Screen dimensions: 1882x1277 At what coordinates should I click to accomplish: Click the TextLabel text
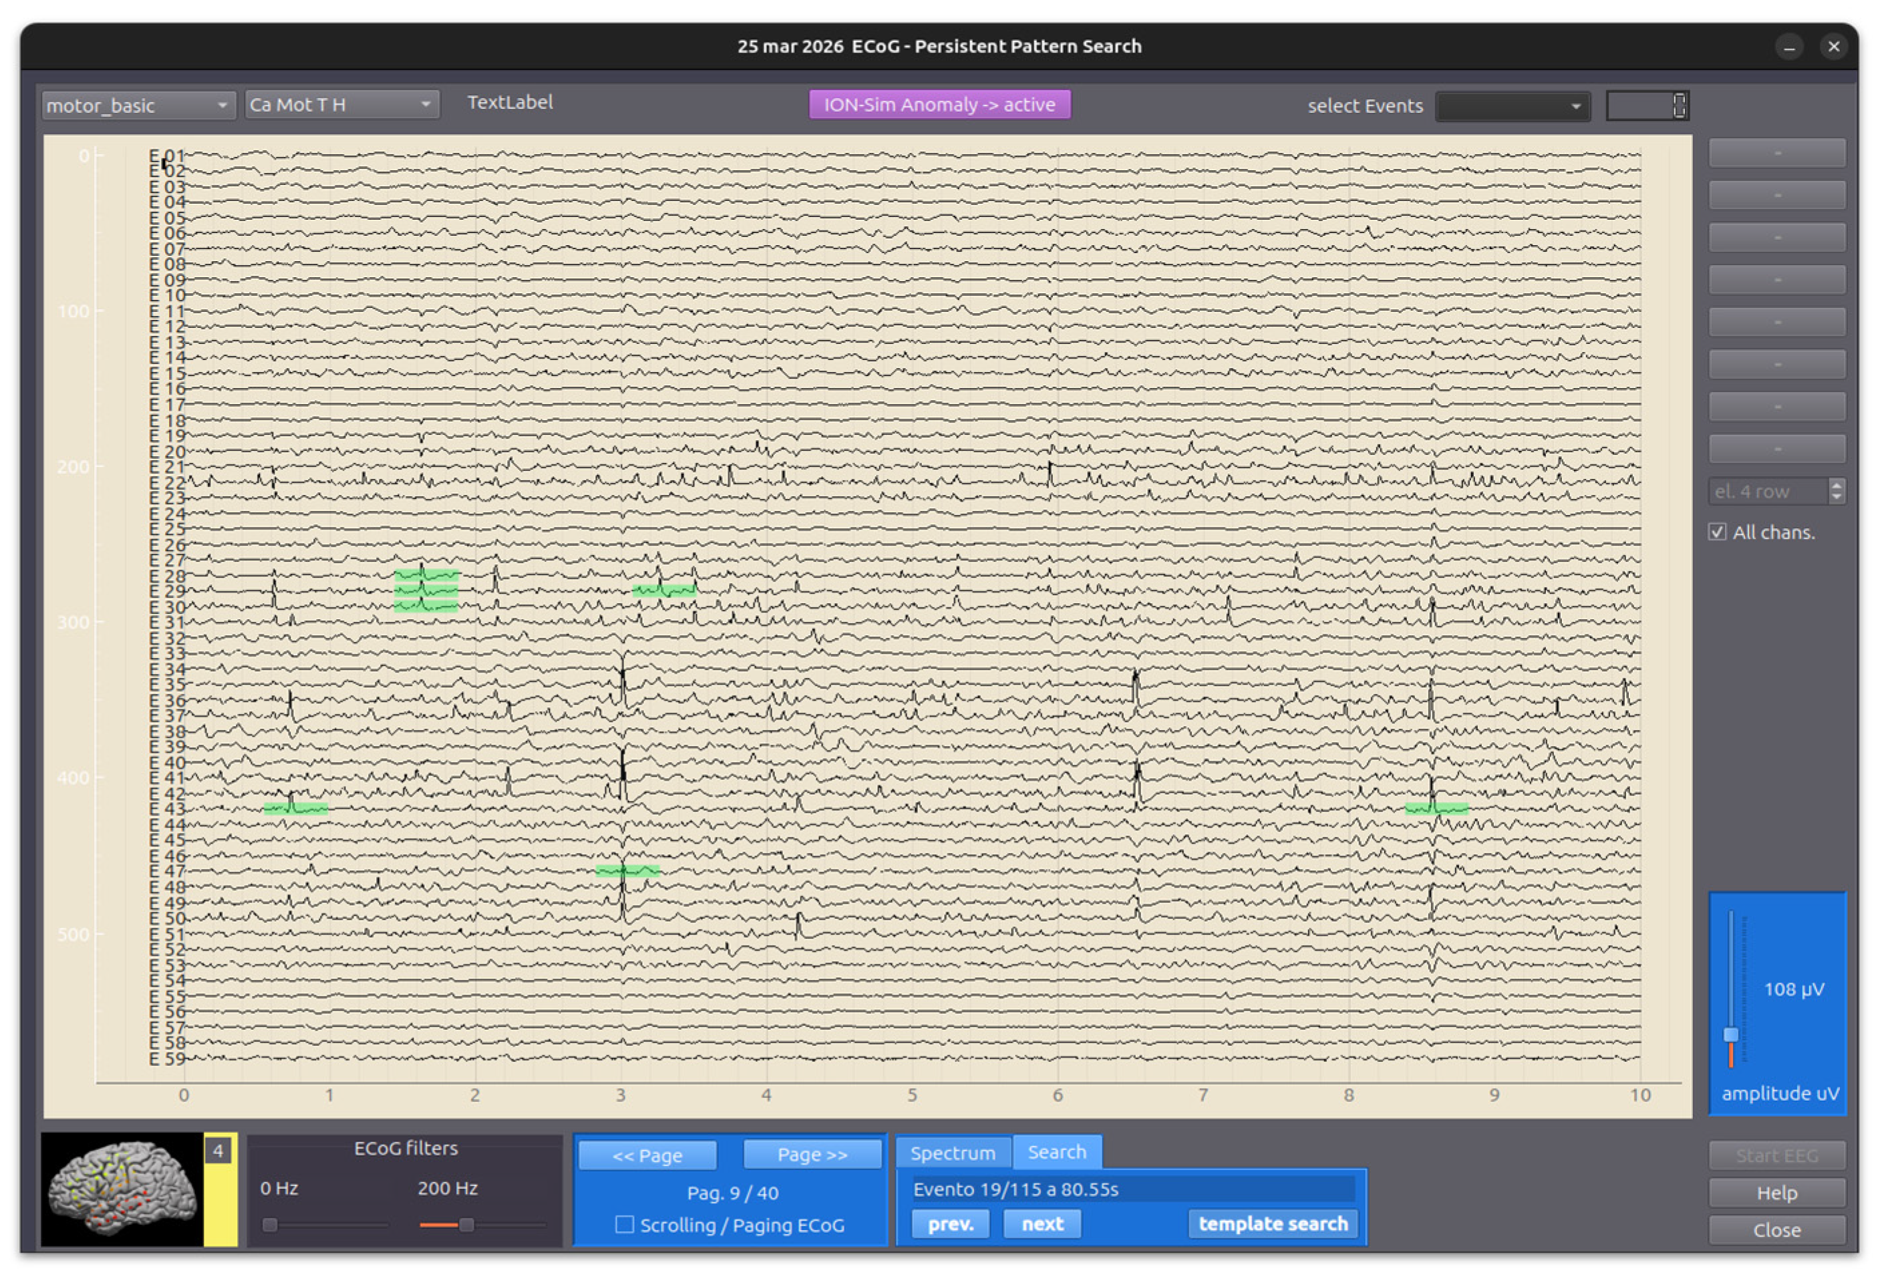[509, 102]
